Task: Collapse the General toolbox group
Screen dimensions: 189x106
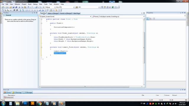Action: (x=5, y=15)
